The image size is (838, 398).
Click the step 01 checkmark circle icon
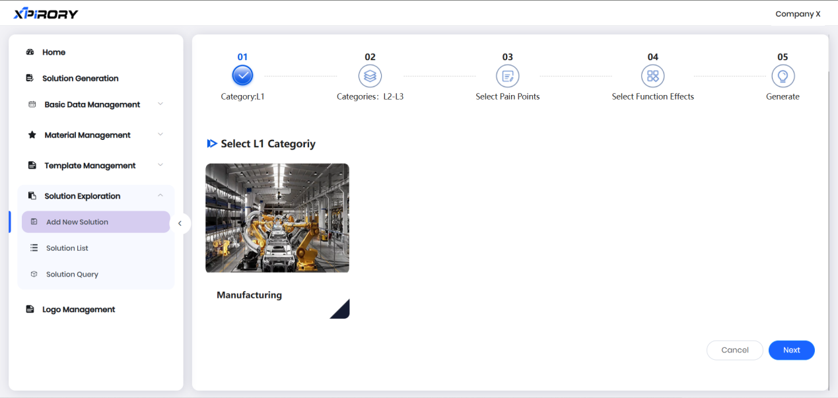click(242, 76)
